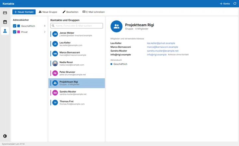Open the Contacts person icon in the sidebar

(5, 31)
